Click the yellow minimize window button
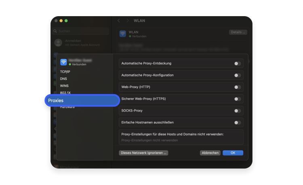 [61, 21]
